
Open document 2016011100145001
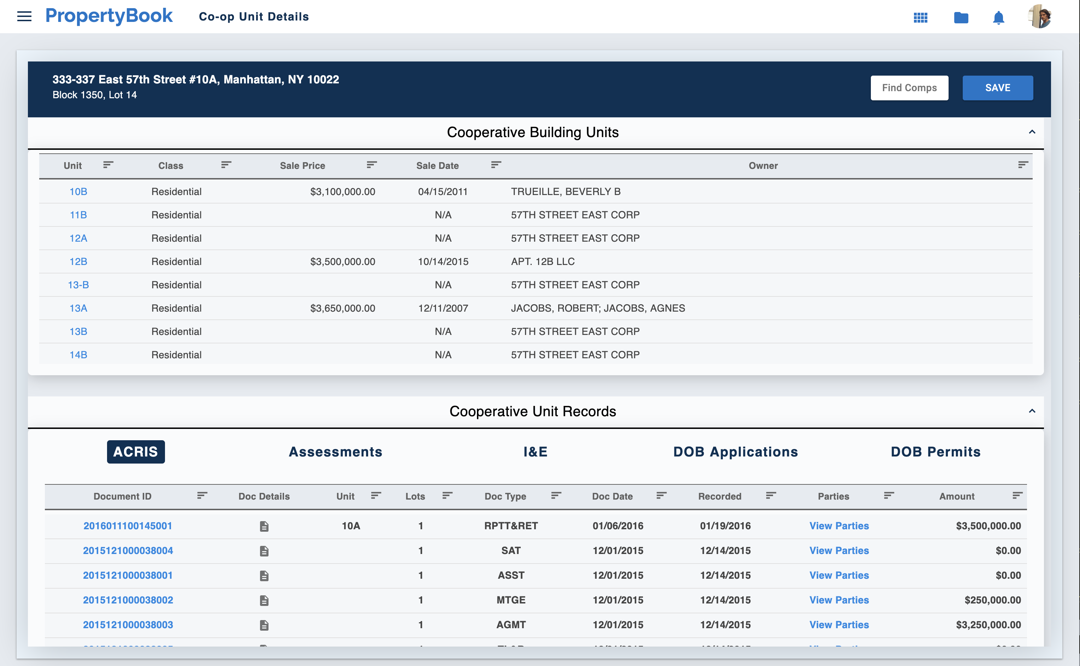[128, 526]
